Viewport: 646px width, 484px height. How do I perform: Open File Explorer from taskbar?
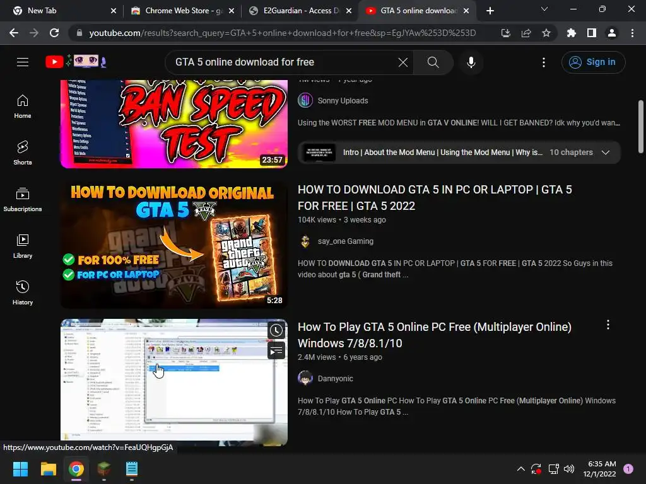click(x=48, y=469)
